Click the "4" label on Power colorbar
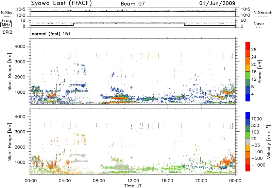Screen dimensions: 272x188 pos(253,94)
